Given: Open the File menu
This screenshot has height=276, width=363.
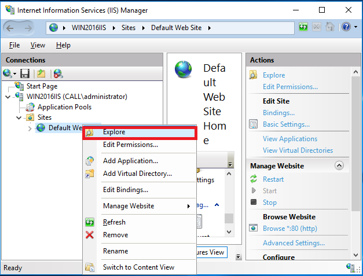Looking at the screenshot, I should point(14,45).
